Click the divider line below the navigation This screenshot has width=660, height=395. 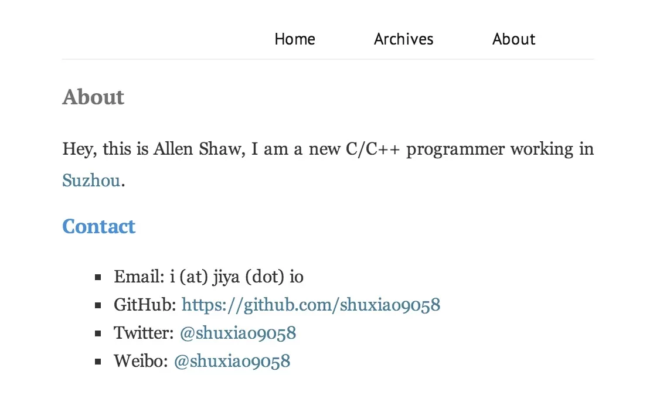328,59
